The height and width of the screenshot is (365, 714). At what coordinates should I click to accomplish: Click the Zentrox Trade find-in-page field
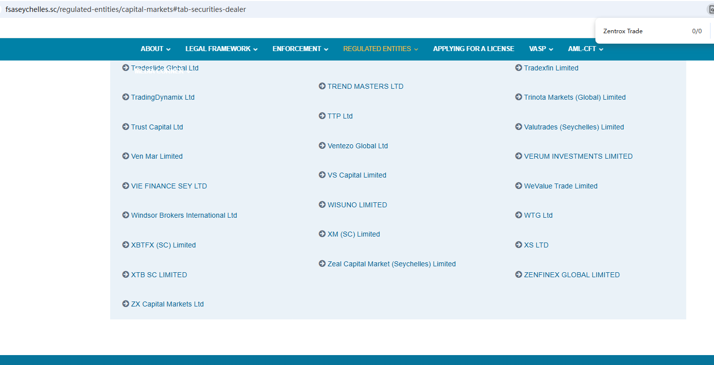tap(640, 31)
